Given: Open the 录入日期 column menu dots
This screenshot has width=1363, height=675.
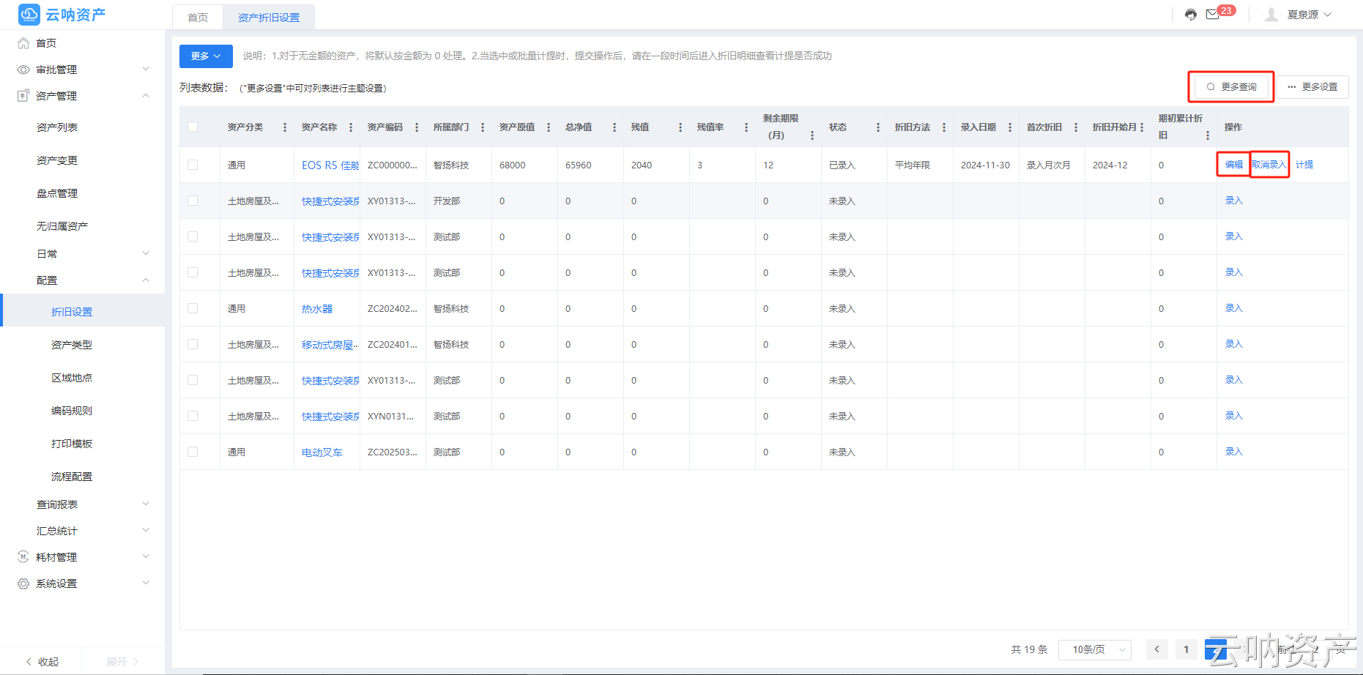Looking at the screenshot, I should coord(1010,127).
